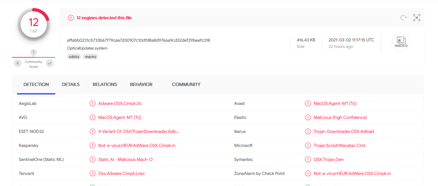Open the RELATIONS tab
Image resolution: width=438 pixels, height=186 pixels.
(105, 84)
